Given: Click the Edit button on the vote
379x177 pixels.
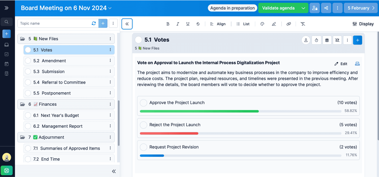Looking at the screenshot, I should (x=341, y=64).
